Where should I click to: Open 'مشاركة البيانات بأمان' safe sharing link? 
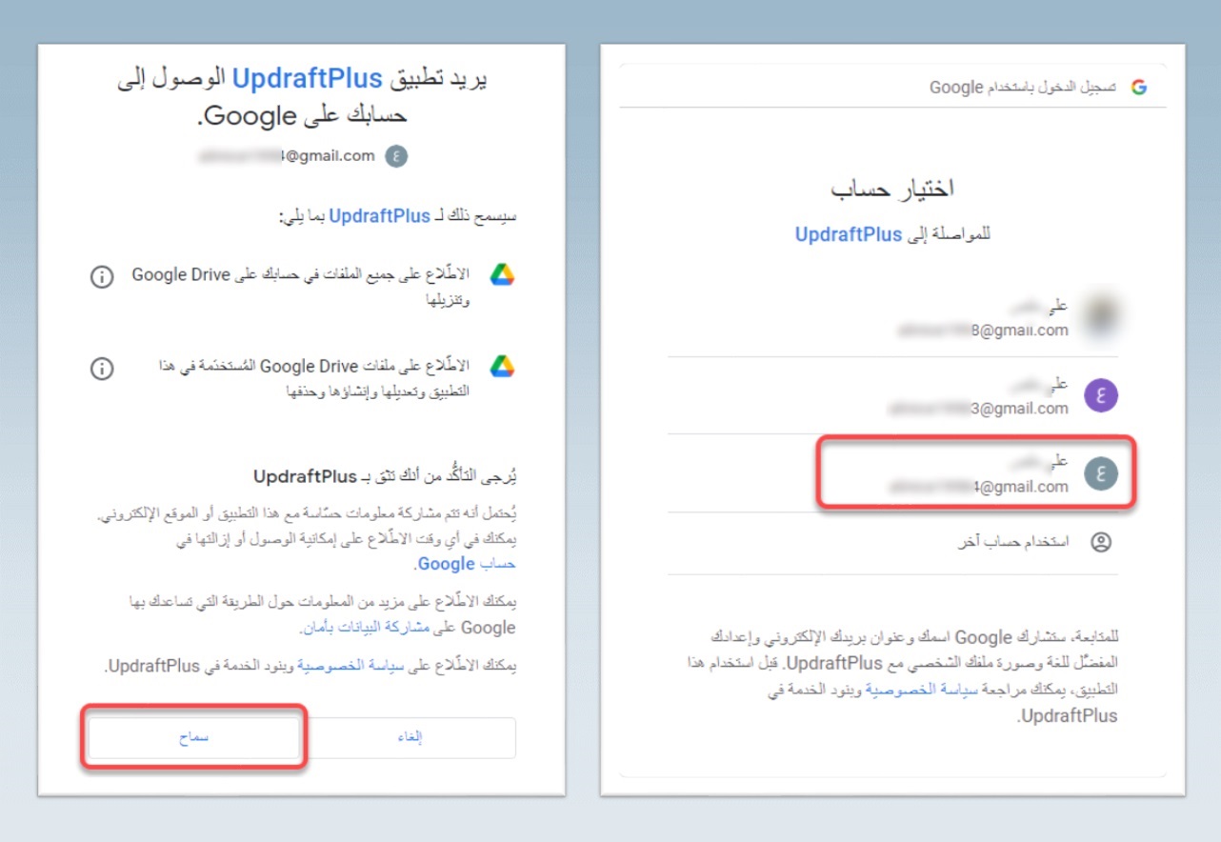pyautogui.click(x=368, y=628)
